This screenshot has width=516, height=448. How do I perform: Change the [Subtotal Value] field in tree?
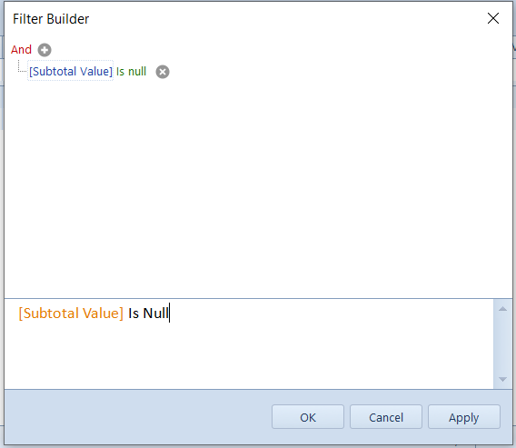click(71, 71)
